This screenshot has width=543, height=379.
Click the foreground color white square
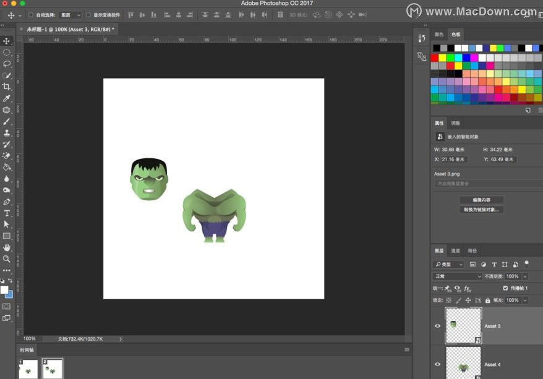pos(4,290)
